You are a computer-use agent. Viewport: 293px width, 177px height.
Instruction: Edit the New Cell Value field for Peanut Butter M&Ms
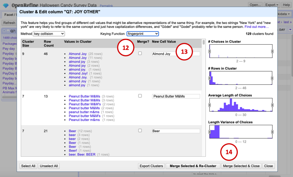click(176, 96)
